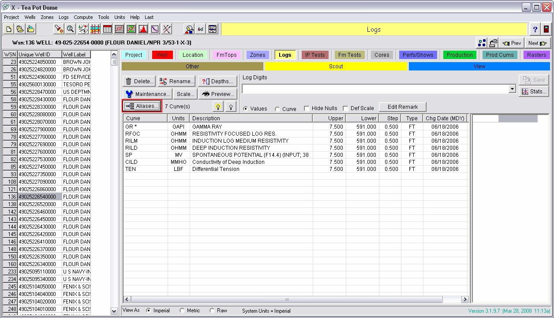
Task: Click the Log Digits input field
Action: click(375, 89)
